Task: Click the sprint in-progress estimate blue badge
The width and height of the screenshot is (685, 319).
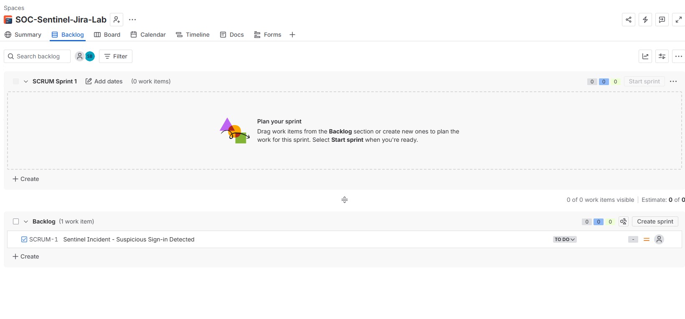Action: [604, 82]
